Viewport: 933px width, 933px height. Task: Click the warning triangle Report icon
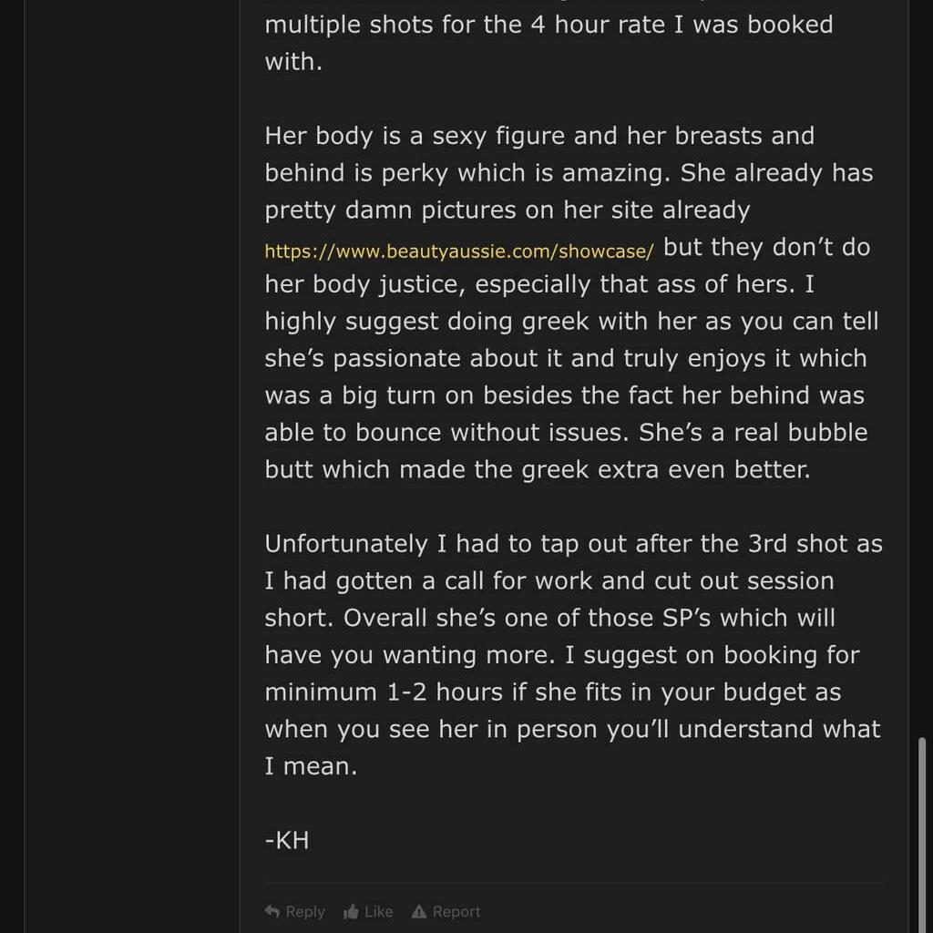(x=419, y=911)
